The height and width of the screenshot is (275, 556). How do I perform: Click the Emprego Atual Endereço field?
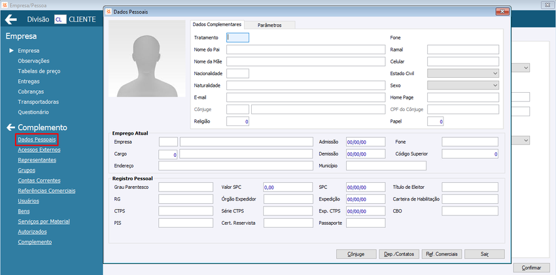point(235,166)
